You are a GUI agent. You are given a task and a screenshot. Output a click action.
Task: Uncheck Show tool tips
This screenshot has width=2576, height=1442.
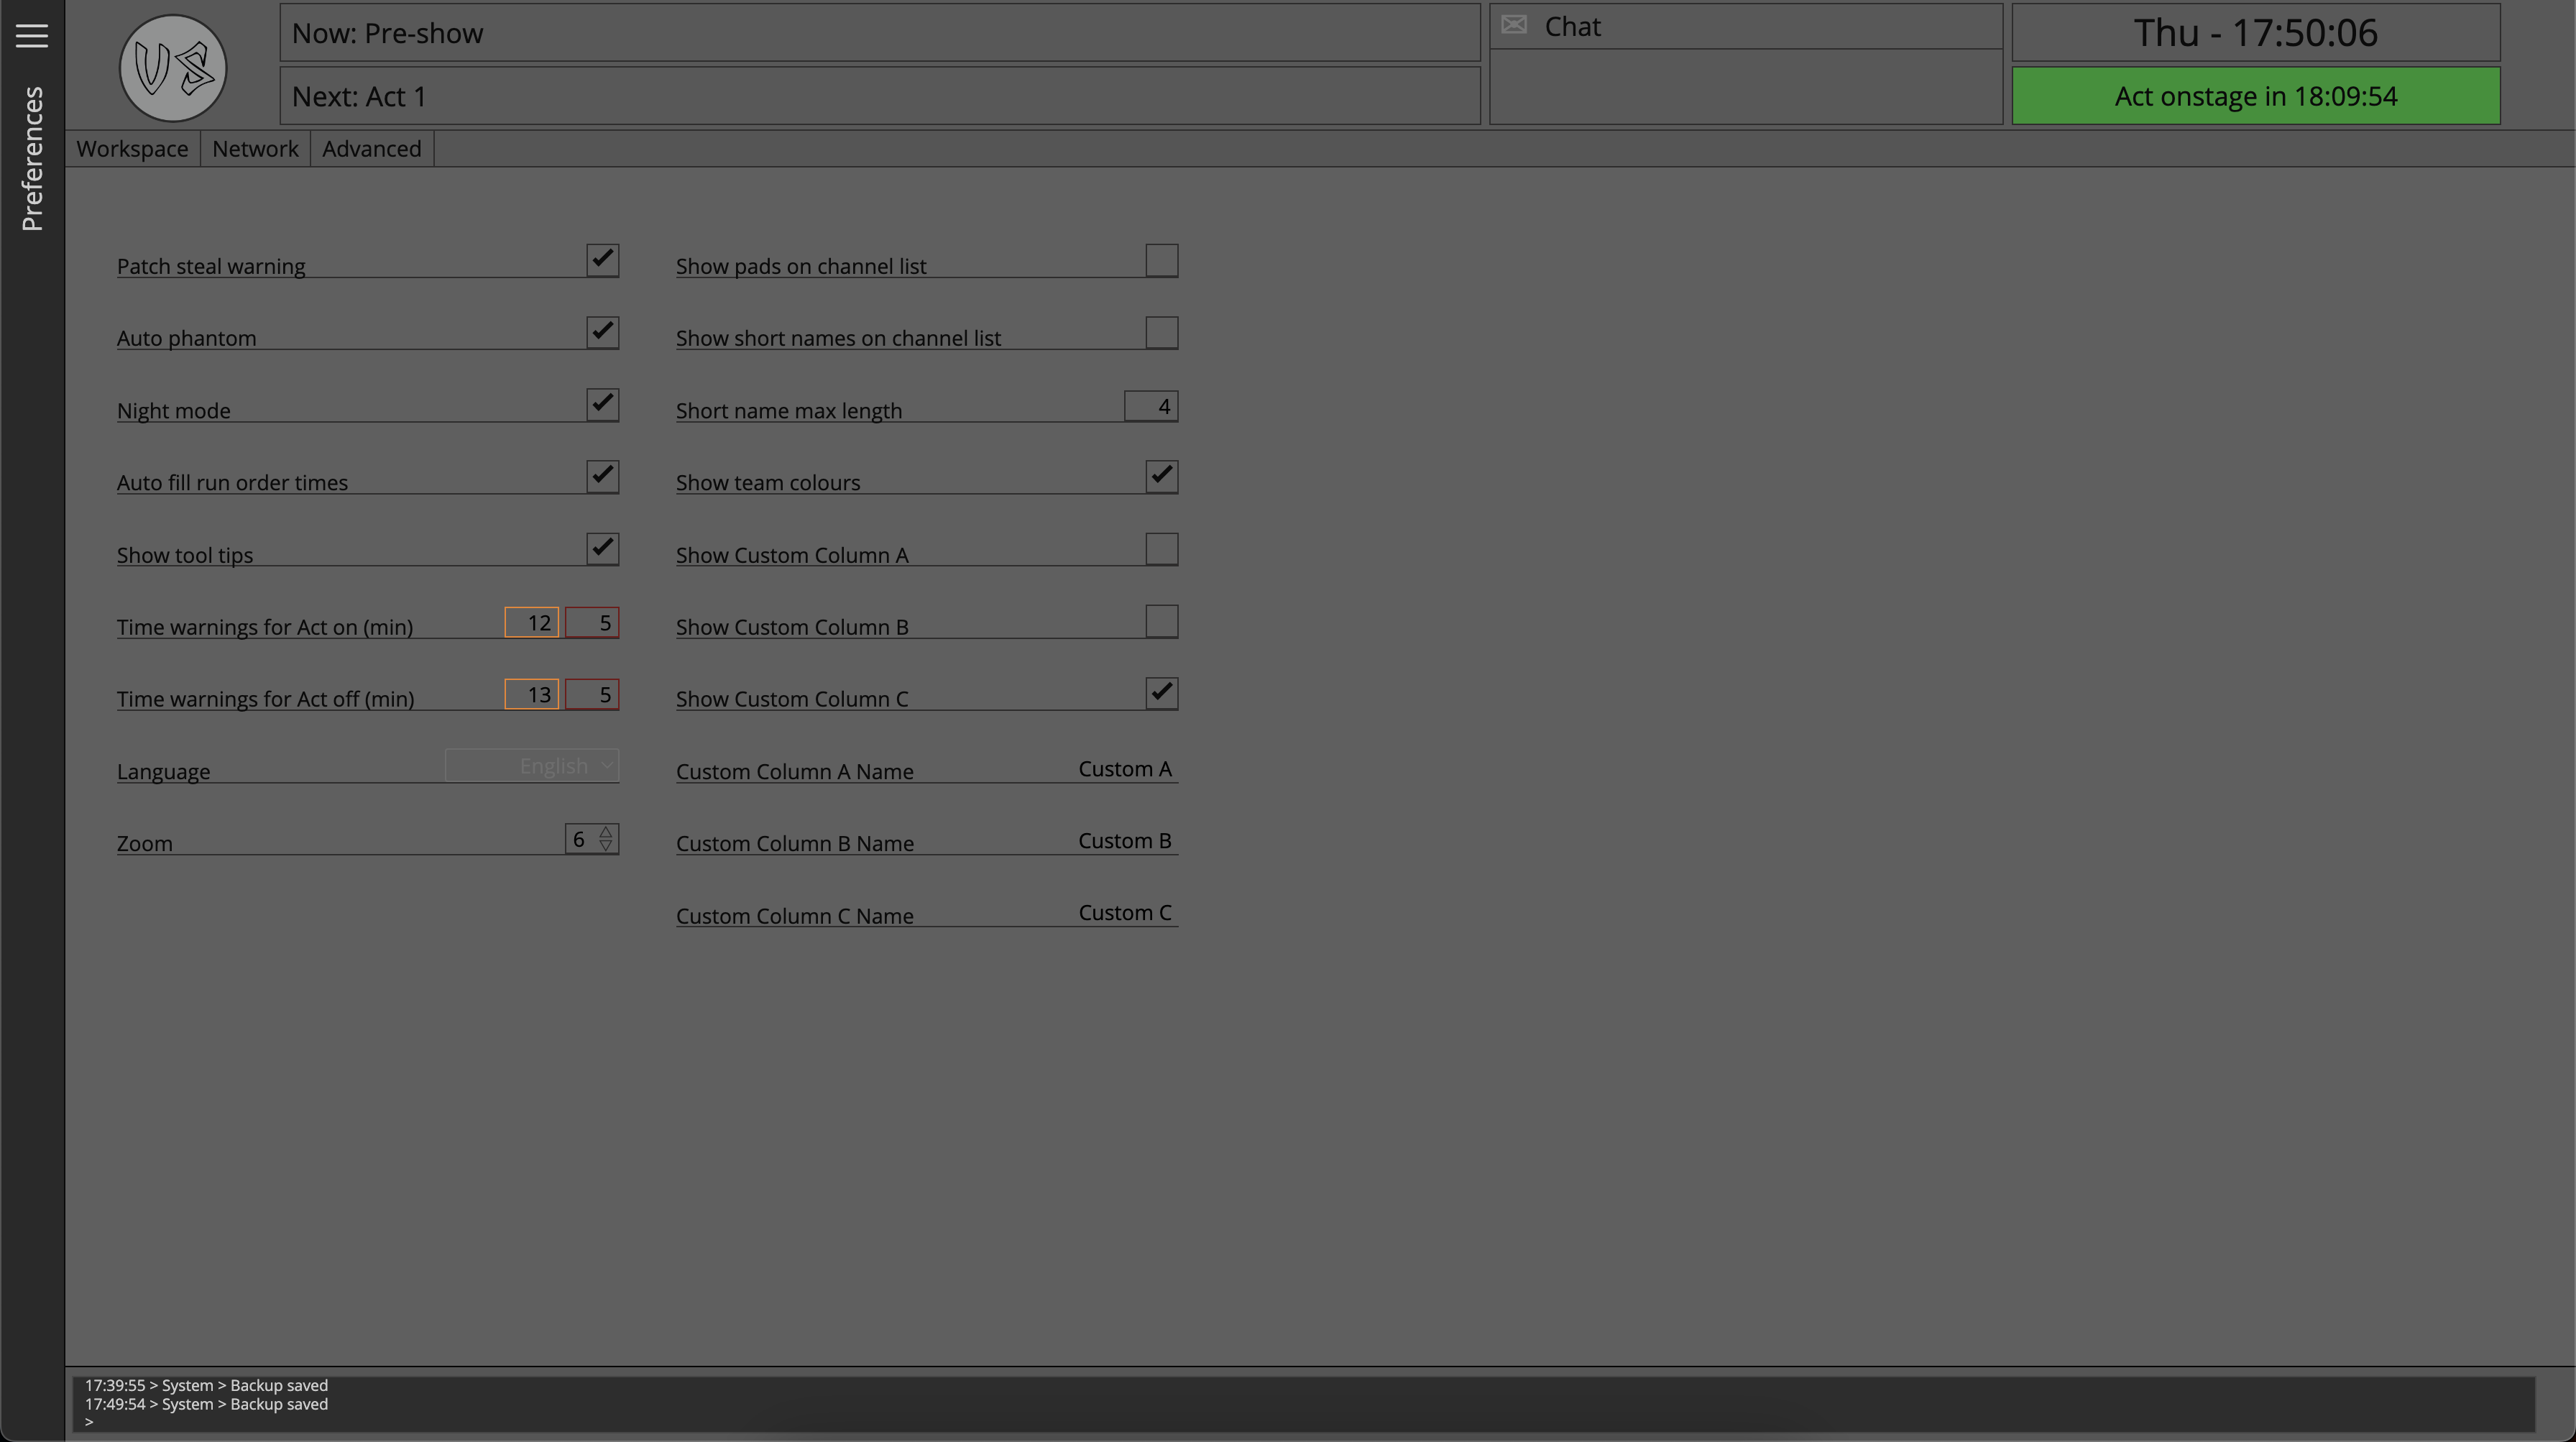603,548
